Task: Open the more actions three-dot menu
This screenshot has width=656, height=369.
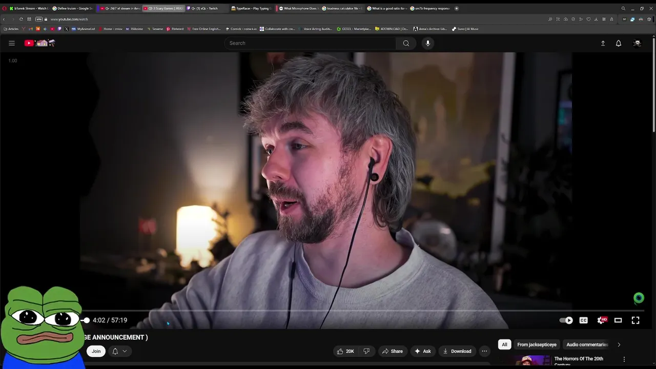Action: pyautogui.click(x=484, y=351)
